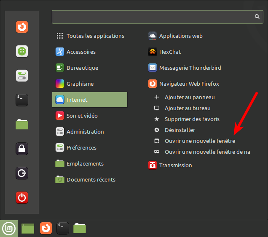The height and width of the screenshot is (237, 268).
Task: Select the Graphisme category
Action: pyautogui.click(x=90, y=84)
